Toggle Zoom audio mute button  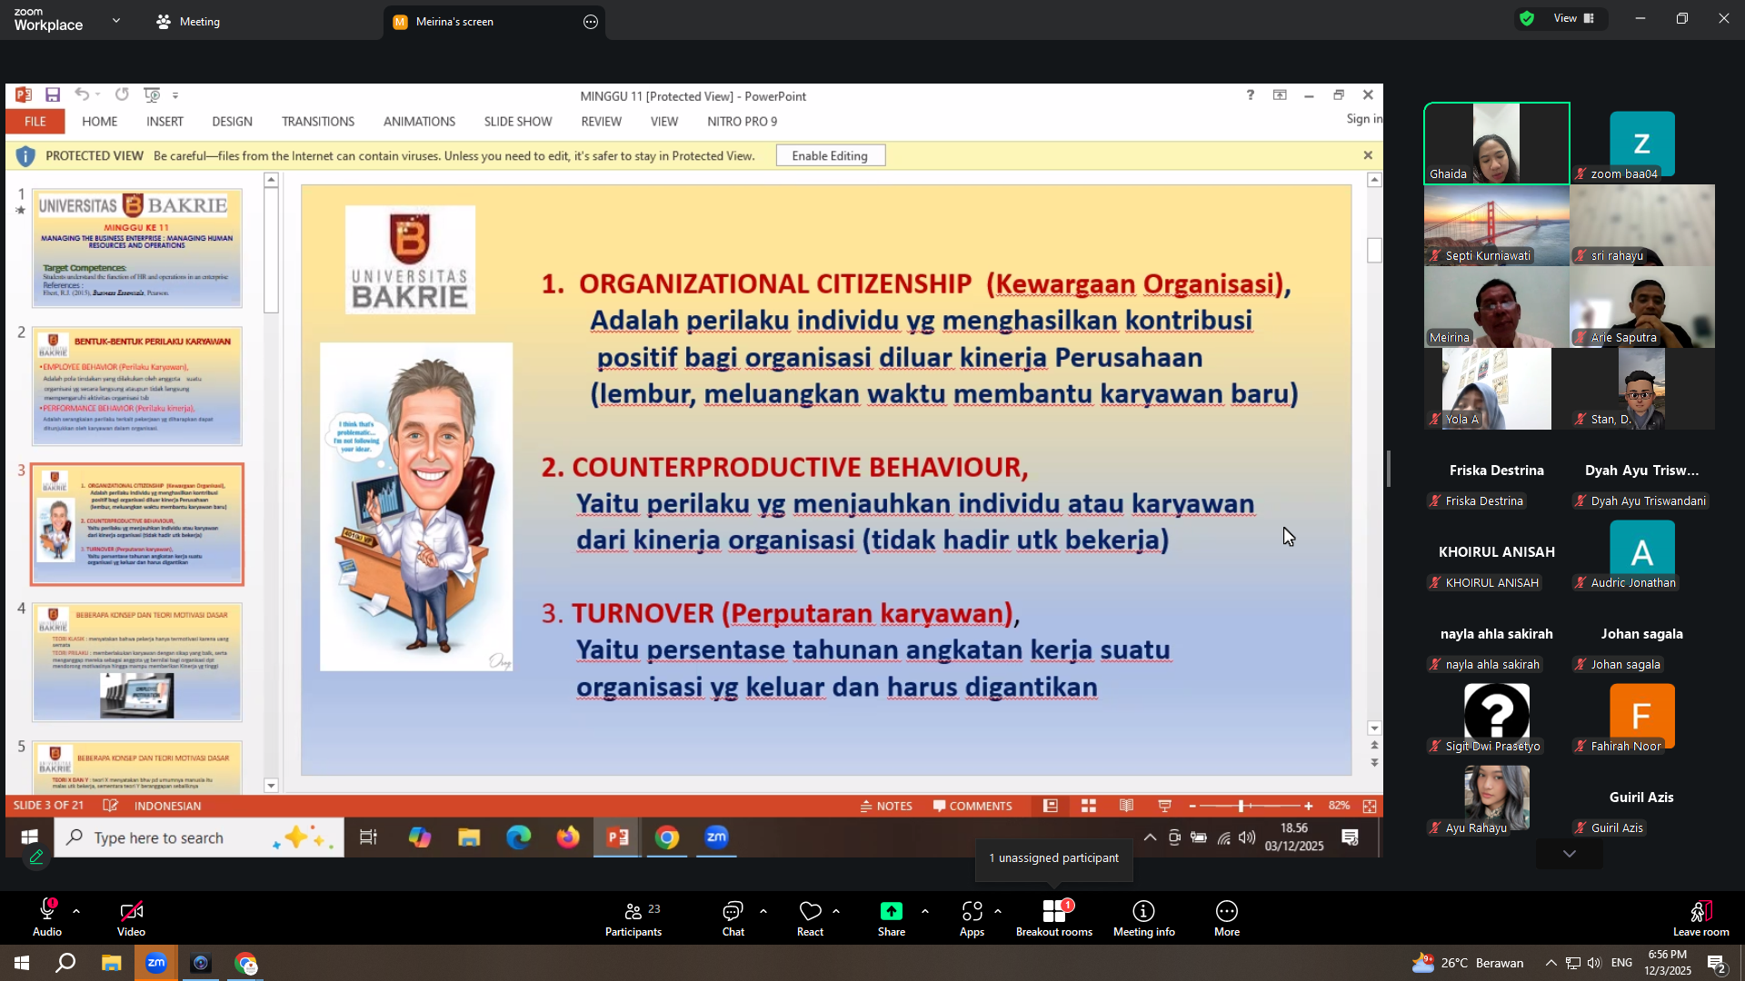click(x=47, y=917)
